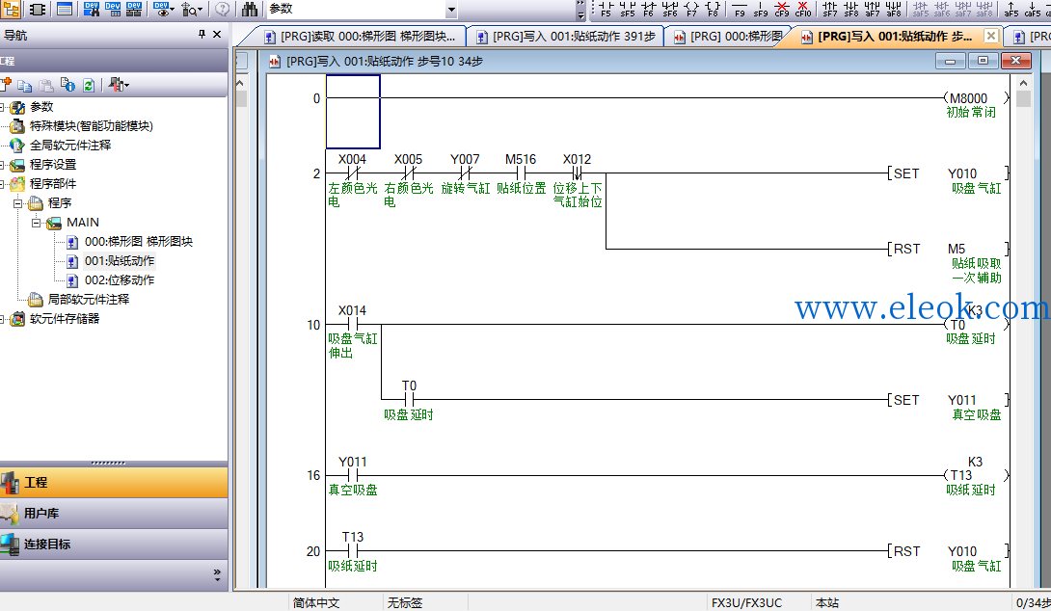Draw a vertical line with sF9
The image size is (1051, 611).
click(x=760, y=9)
